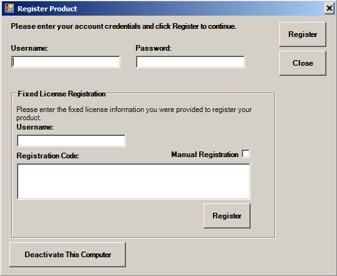Click the Password label
Screen dimensions: 337x276
click(x=153, y=48)
